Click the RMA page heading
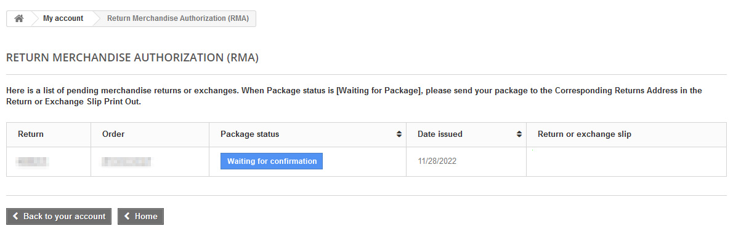This screenshot has height=232, width=733. pos(132,58)
